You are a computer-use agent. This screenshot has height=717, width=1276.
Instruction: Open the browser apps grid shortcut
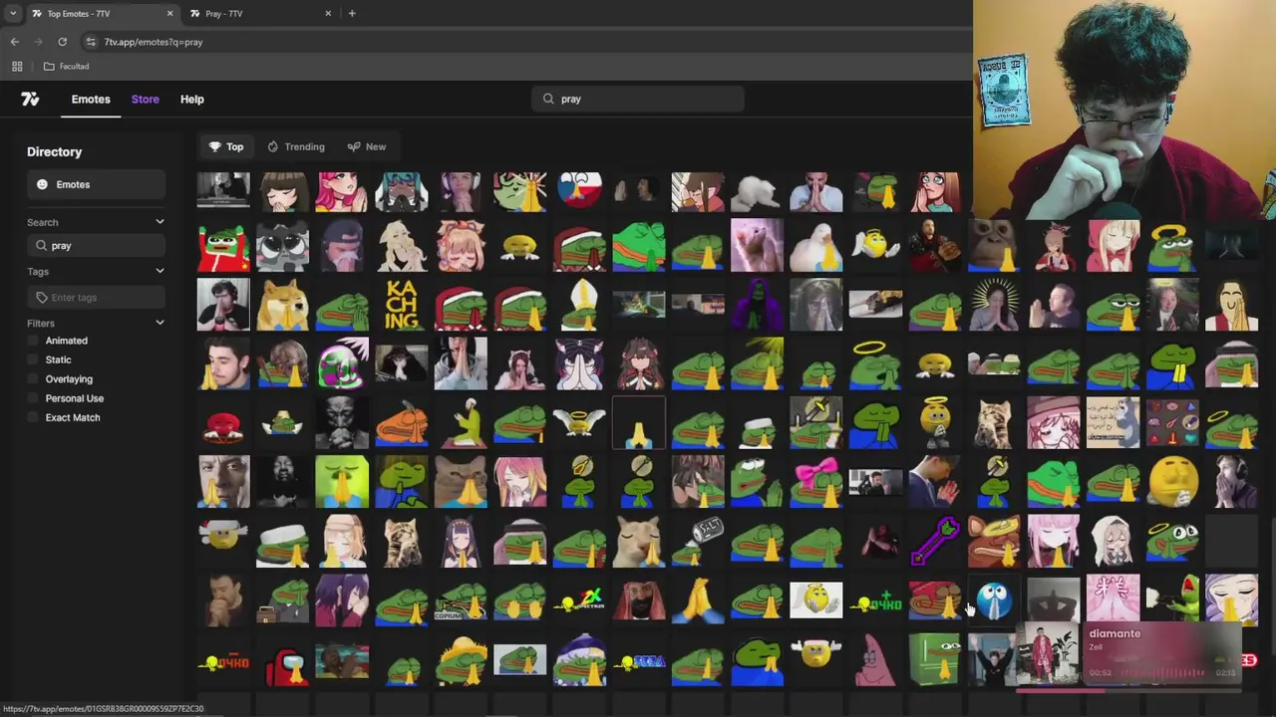(x=17, y=66)
